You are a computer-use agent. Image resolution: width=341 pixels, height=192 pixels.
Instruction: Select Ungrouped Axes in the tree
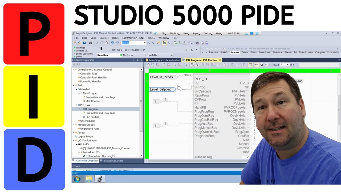[x=90, y=129]
